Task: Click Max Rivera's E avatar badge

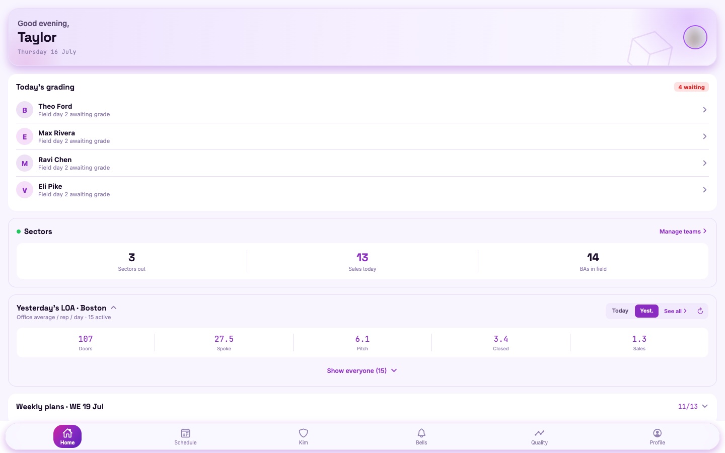Action: [25, 136]
